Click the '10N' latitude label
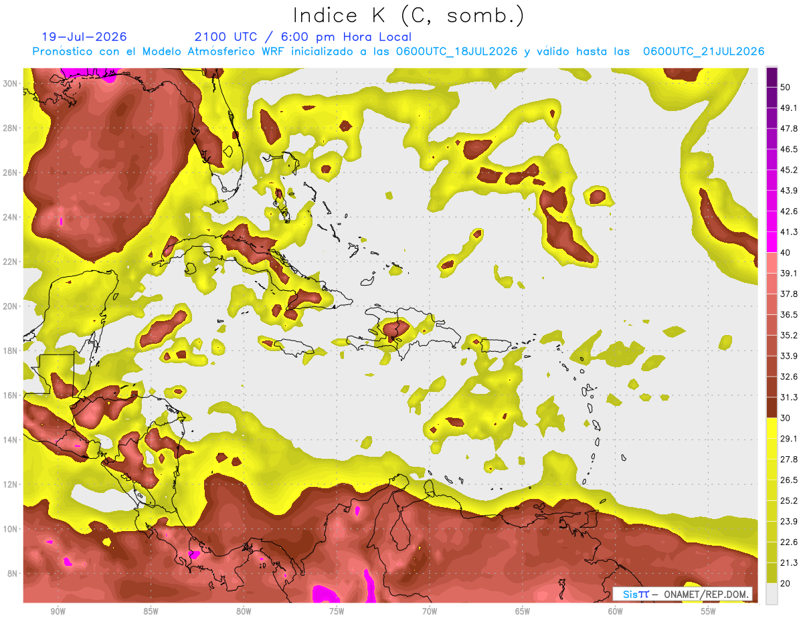Screen dimensions: 803x620 click(11, 529)
